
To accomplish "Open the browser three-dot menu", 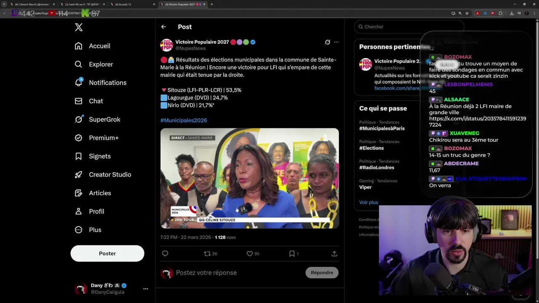I will [x=534, y=13].
